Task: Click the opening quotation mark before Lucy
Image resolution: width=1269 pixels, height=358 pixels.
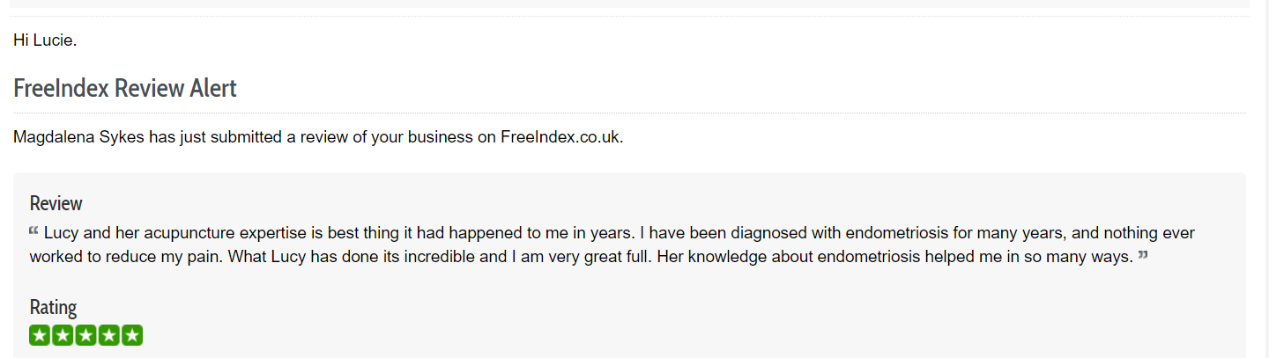Action: 33,230
